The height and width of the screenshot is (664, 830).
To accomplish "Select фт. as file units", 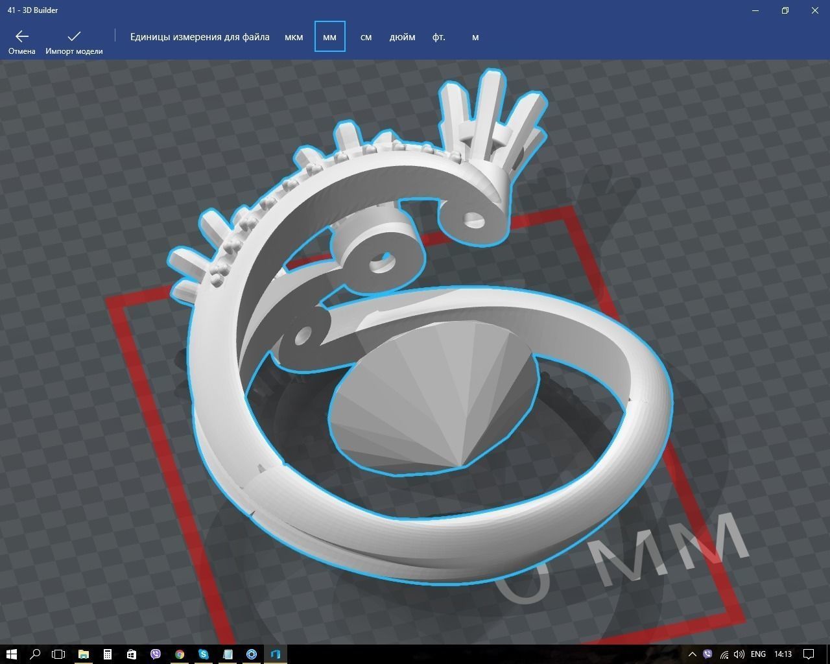I will pos(439,37).
